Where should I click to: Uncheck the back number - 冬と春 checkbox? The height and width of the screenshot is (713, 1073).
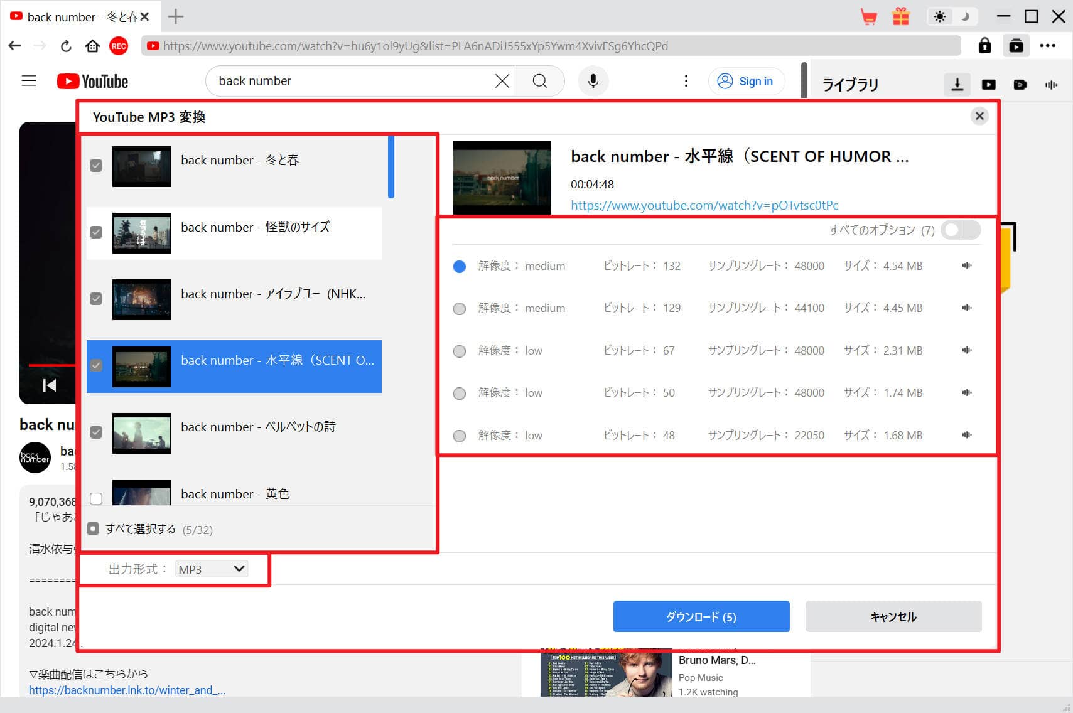[x=96, y=166]
